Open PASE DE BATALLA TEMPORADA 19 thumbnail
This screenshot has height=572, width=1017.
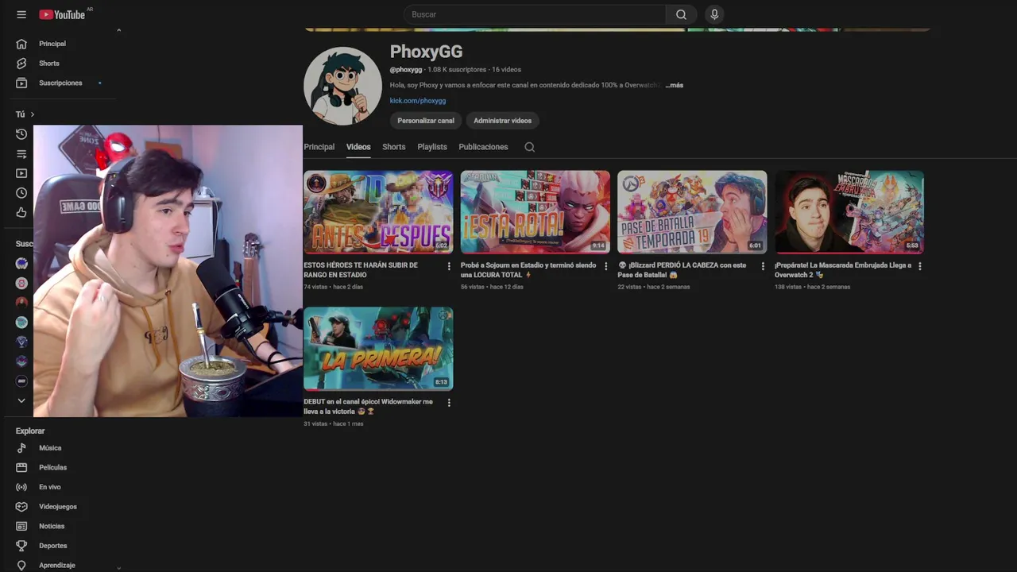(x=692, y=212)
